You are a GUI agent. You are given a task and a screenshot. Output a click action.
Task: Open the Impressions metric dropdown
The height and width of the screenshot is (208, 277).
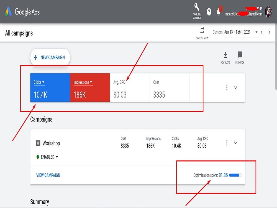pos(83,82)
